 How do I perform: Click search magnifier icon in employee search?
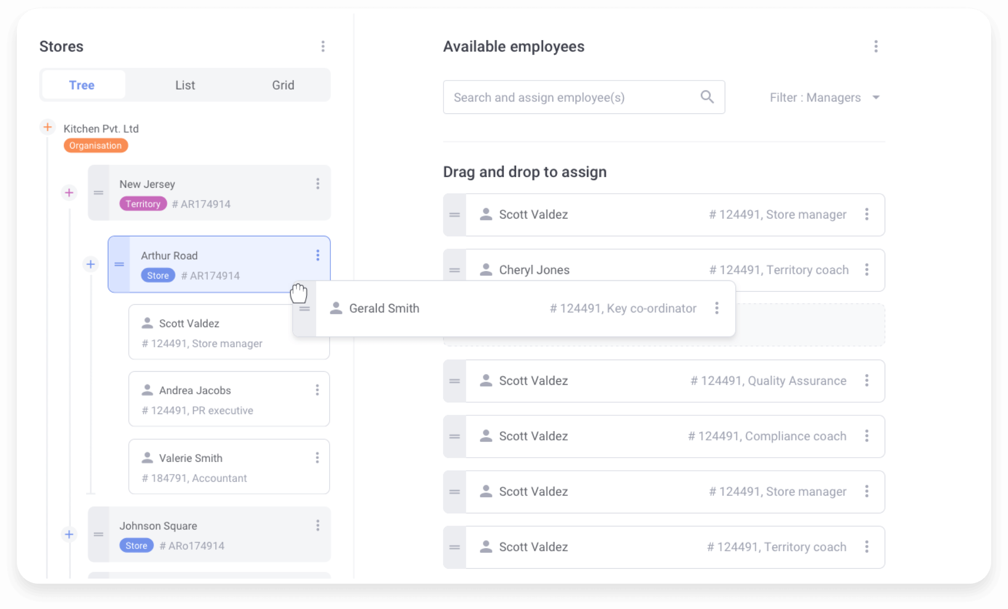707,97
